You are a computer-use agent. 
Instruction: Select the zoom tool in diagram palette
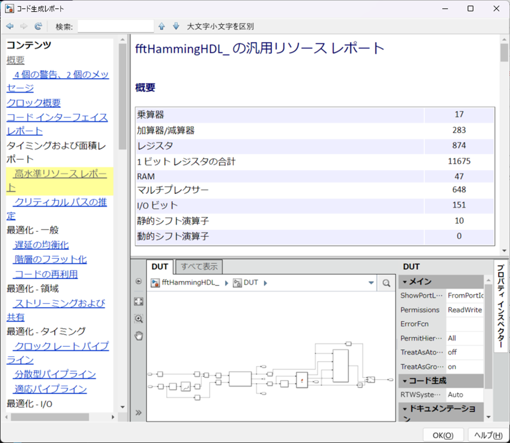[138, 318]
